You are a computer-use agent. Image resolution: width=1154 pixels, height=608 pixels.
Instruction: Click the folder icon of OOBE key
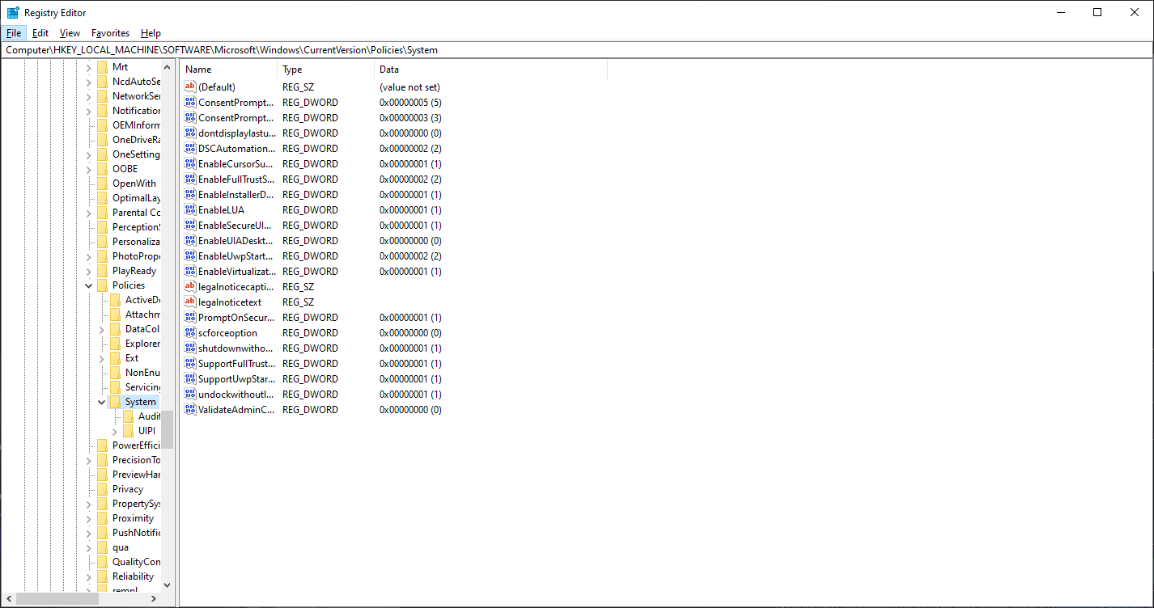pos(102,169)
